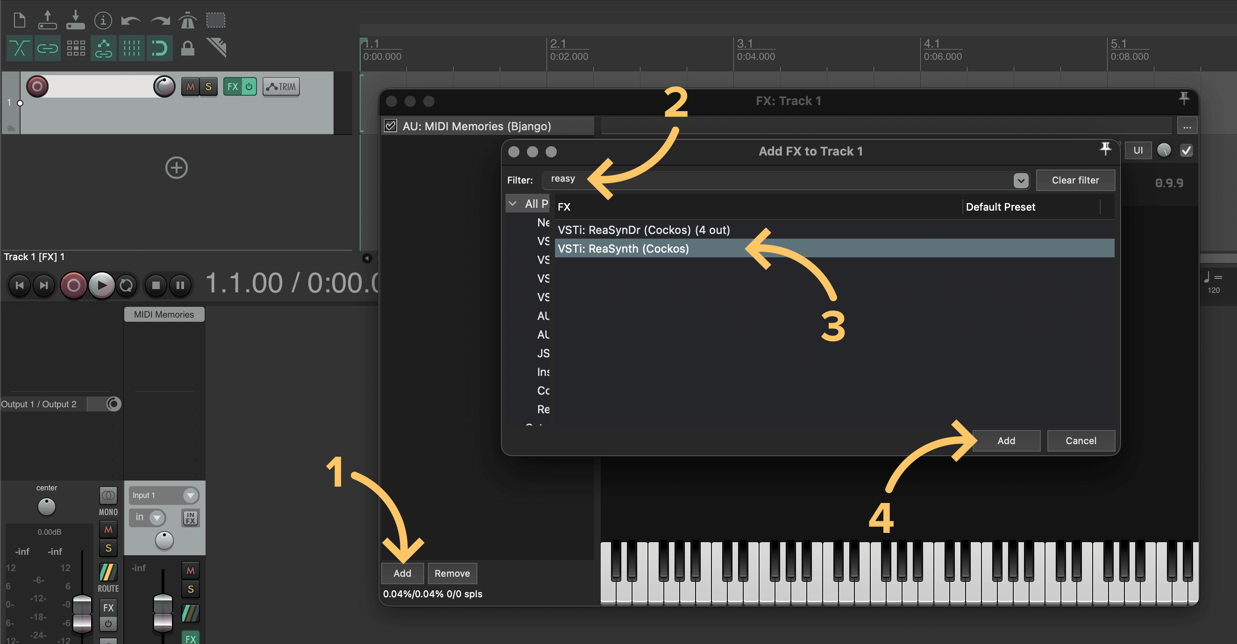
Task: Select VSTi: ReaSynth (Cockos) in list
Action: [834, 248]
